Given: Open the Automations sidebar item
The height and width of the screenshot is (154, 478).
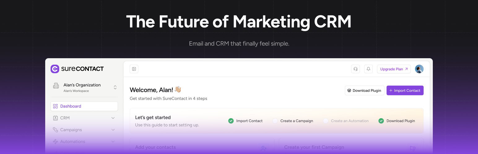Looking at the screenshot, I should pos(73,141).
